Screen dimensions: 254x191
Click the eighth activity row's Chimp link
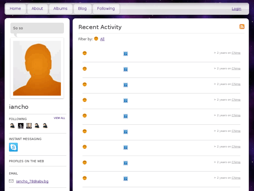coord(236,162)
